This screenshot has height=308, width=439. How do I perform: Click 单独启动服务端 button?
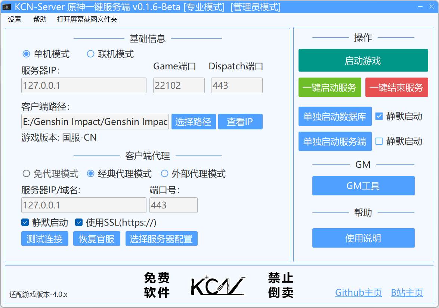coord(335,141)
